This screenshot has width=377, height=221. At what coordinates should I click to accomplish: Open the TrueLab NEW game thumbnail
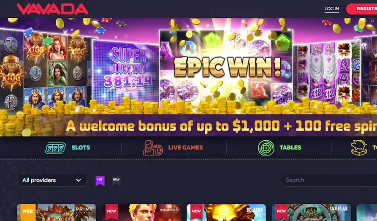tap(312, 212)
